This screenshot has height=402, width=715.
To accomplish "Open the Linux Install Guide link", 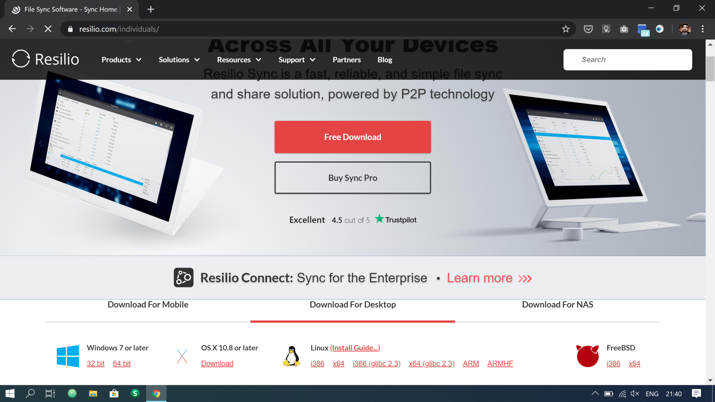I will point(355,348).
